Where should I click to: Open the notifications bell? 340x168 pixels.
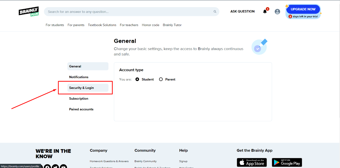(265, 11)
